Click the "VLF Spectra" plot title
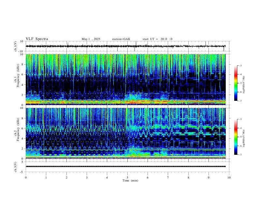258x199 pixels. click(37, 39)
